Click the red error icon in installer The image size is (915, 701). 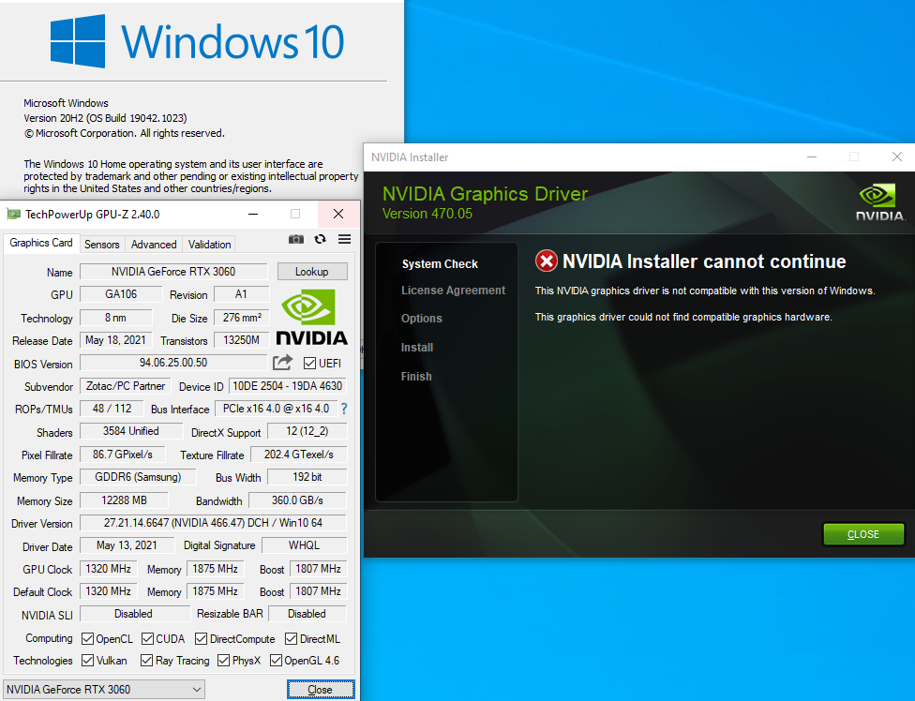(x=547, y=261)
